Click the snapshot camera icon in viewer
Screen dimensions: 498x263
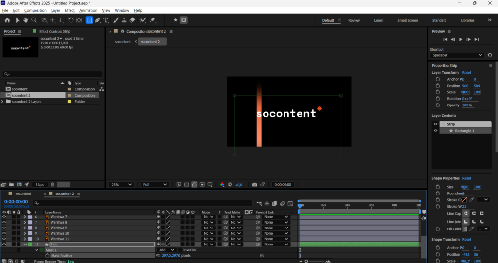(254, 185)
